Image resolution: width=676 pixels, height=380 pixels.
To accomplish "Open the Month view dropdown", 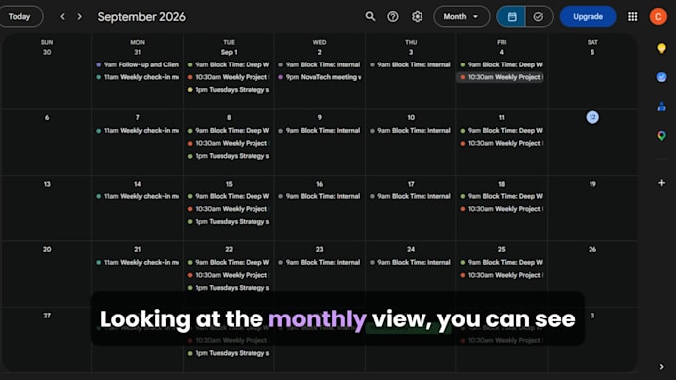I will tap(461, 16).
